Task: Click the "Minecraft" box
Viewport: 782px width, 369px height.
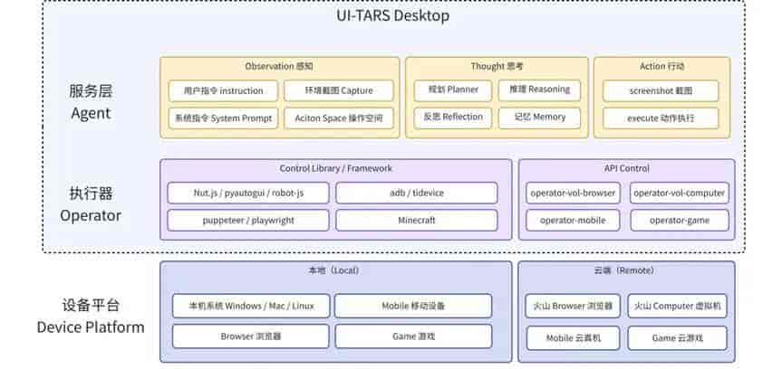Action: tap(417, 221)
